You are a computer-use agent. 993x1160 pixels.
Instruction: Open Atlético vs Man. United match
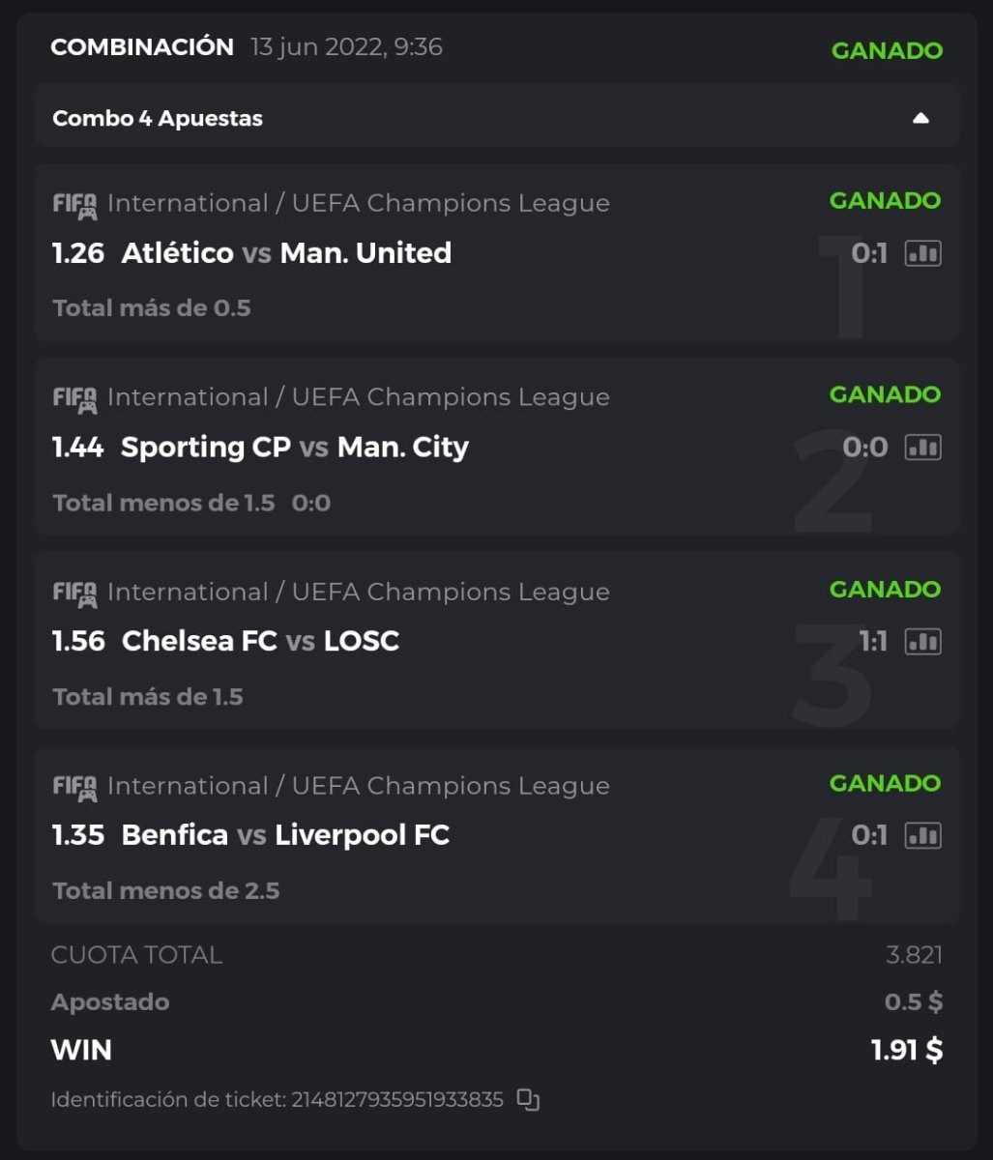click(x=286, y=253)
